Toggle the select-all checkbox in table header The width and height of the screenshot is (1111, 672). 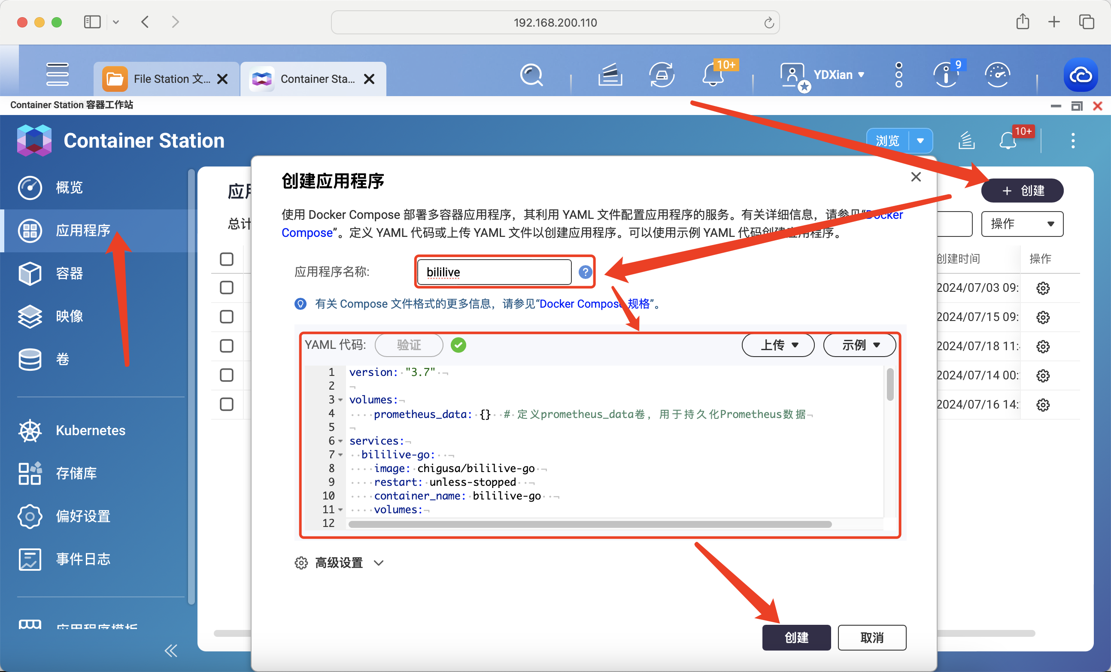(226, 259)
